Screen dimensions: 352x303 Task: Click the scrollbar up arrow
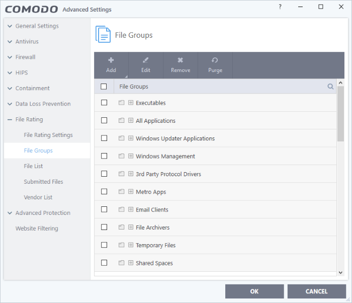pos(340,83)
